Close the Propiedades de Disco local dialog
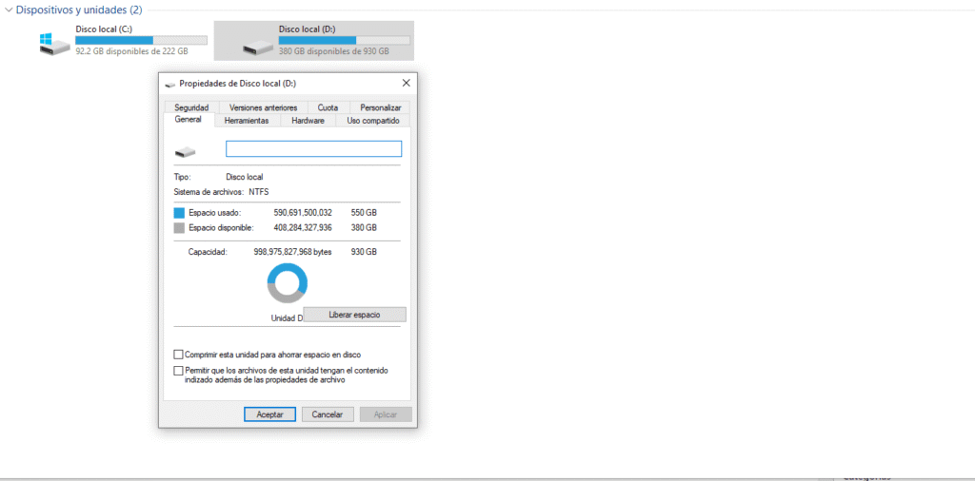975x481 pixels. (407, 84)
